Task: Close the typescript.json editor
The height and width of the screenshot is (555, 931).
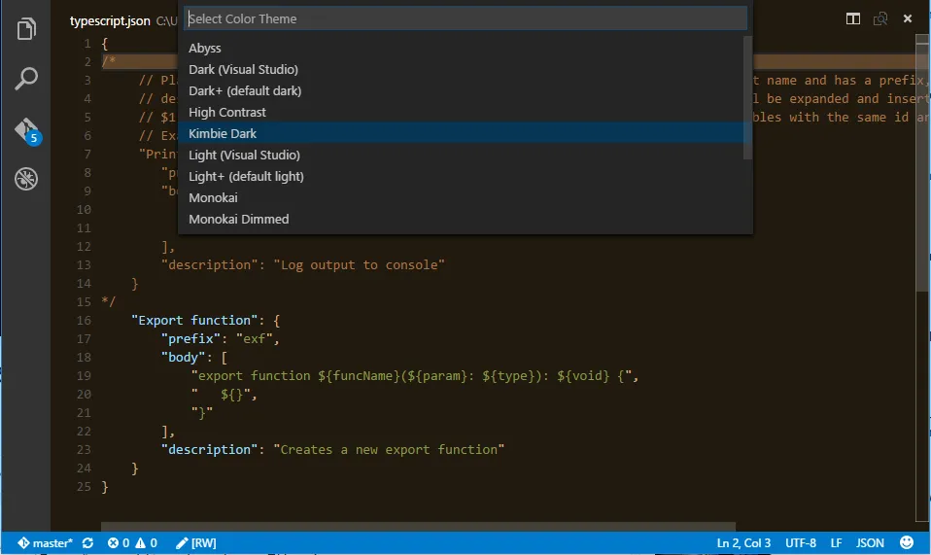Action: click(x=908, y=19)
